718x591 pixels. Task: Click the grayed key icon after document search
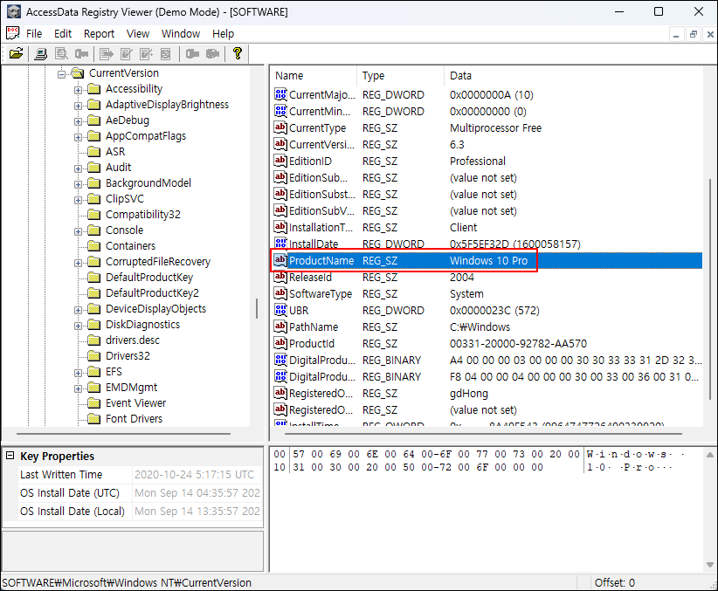pos(81,54)
